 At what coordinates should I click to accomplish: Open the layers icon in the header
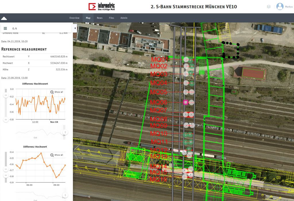coord(269,7)
